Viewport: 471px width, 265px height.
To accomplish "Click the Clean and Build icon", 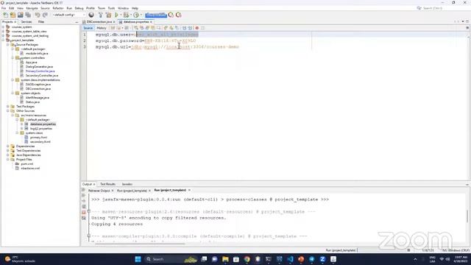I will [108, 15].
